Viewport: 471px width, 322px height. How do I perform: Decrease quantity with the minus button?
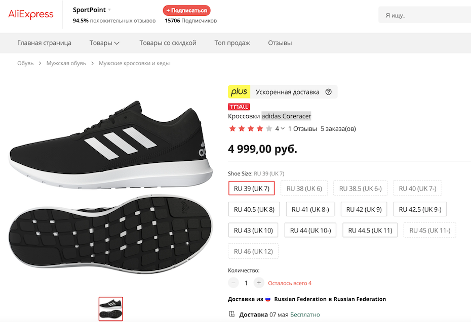point(233,283)
